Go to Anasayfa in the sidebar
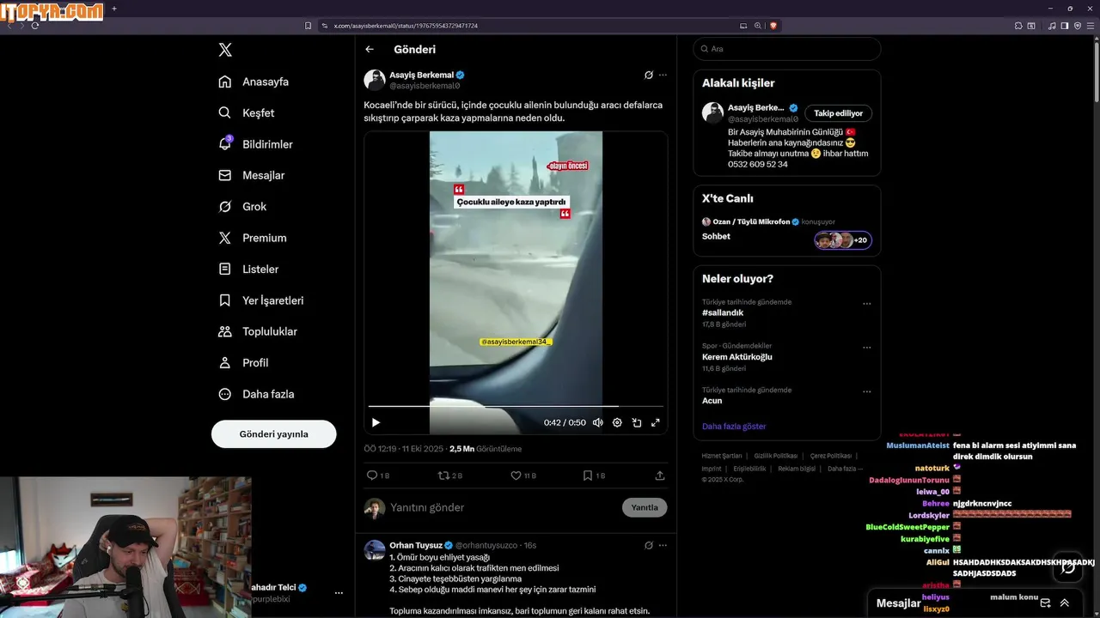This screenshot has width=1100, height=618. pyautogui.click(x=254, y=82)
